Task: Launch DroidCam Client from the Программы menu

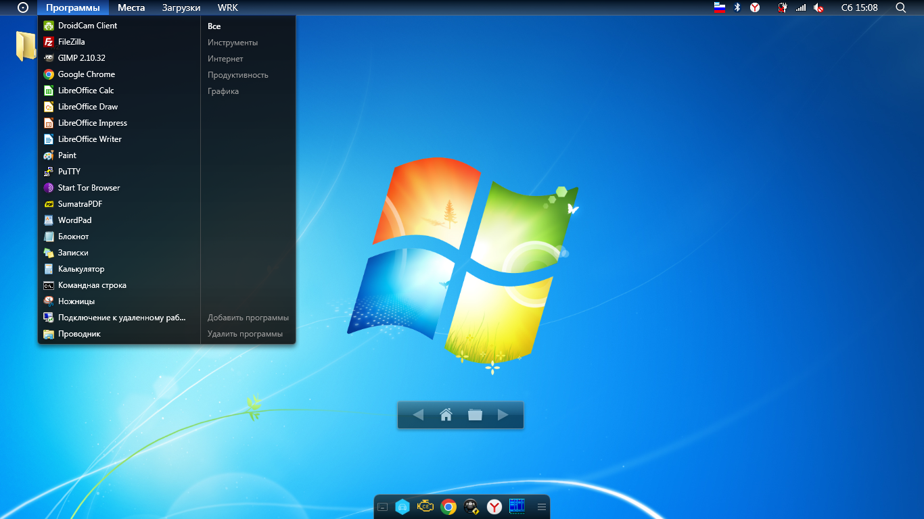Action: click(119, 26)
